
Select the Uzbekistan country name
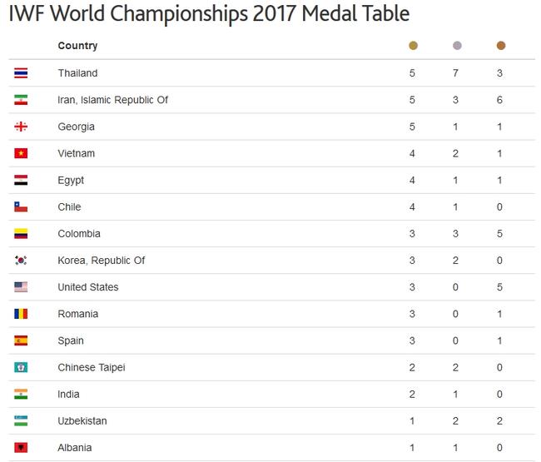[x=82, y=421]
